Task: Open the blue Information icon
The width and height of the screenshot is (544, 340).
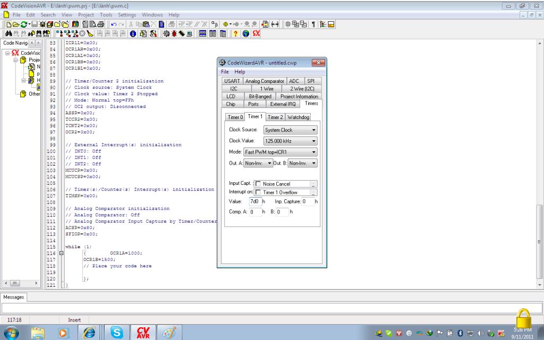Action: pyautogui.click(x=132, y=33)
